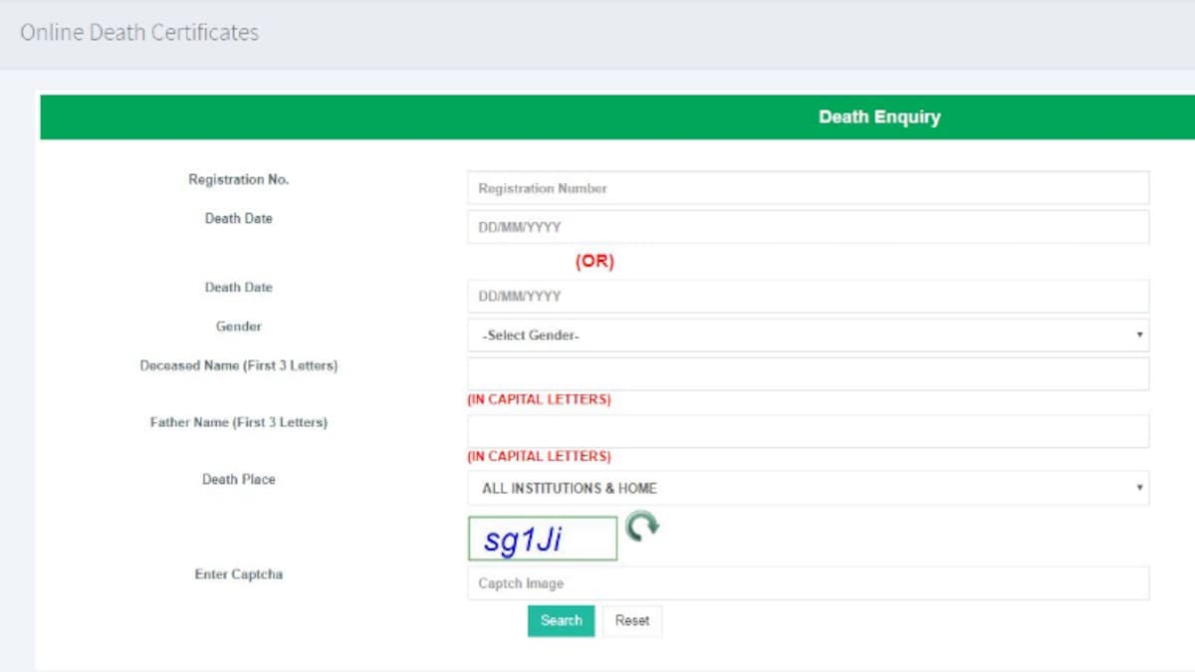This screenshot has height=672, width=1195.
Task: Click the Father Name text box
Action: pyautogui.click(x=808, y=431)
